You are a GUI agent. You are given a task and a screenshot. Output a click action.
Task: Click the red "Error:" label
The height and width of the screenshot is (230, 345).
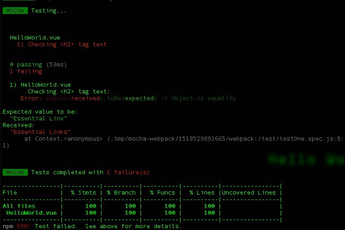tap(31, 98)
